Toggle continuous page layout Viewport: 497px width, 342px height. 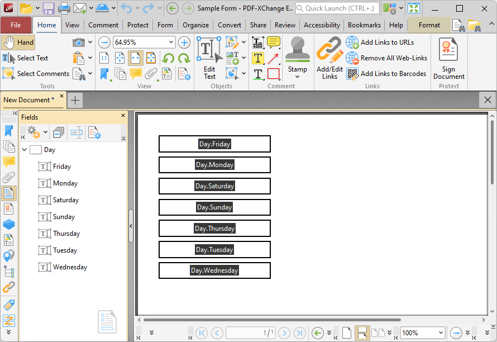coord(362,333)
